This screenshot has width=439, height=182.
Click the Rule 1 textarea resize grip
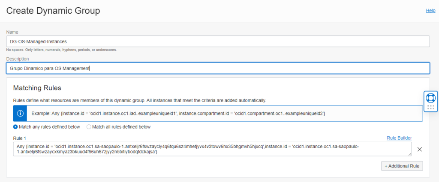click(x=410, y=154)
